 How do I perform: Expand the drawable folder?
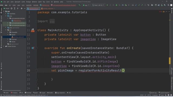(x=8, y=32)
